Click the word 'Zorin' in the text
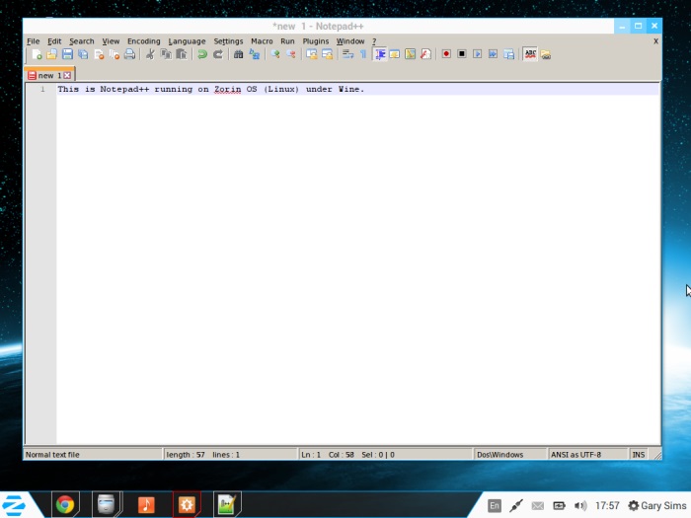The width and height of the screenshot is (691, 518). 227,89
